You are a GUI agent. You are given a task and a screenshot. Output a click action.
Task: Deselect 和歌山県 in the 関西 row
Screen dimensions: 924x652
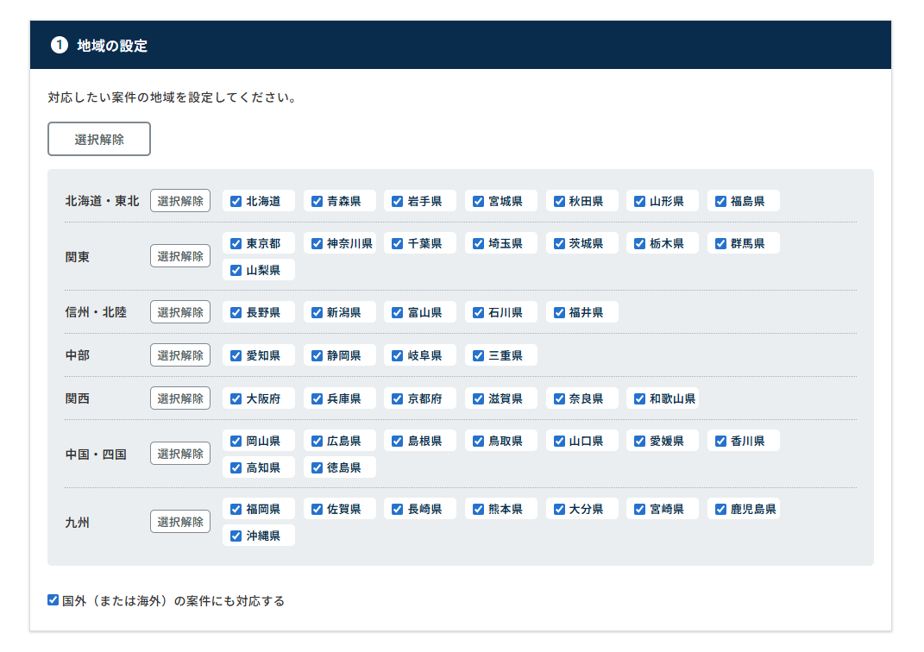[x=639, y=399]
